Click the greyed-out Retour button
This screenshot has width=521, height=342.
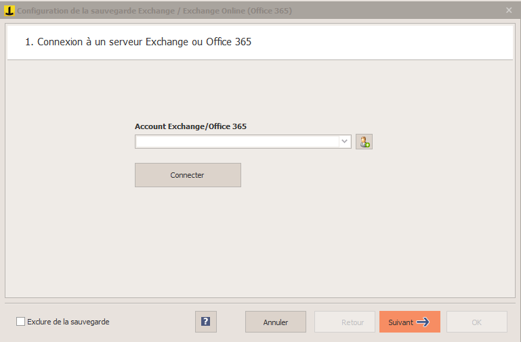point(345,322)
